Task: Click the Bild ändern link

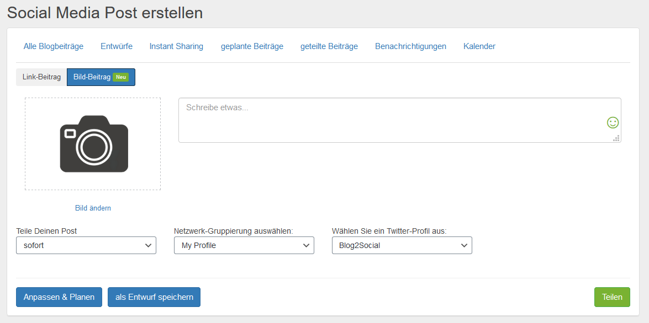Action: click(93, 208)
